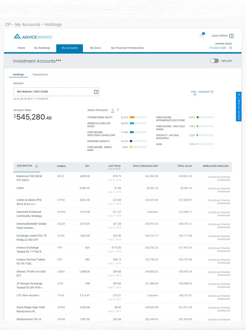Click the KLDW symbol

click(x=61, y=236)
